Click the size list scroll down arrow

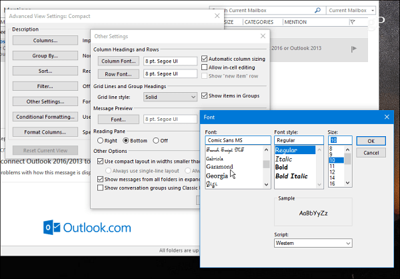coord(348,183)
